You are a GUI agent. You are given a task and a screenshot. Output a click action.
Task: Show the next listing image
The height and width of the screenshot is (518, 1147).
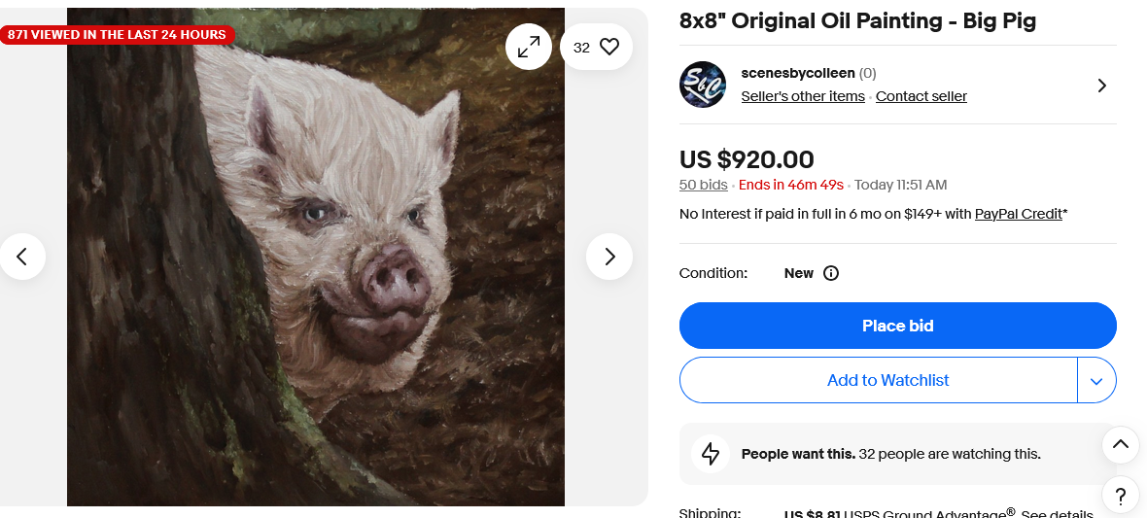coord(609,257)
